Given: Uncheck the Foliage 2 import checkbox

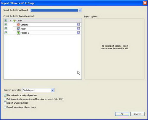Looking at the screenshot, I should [6, 33].
